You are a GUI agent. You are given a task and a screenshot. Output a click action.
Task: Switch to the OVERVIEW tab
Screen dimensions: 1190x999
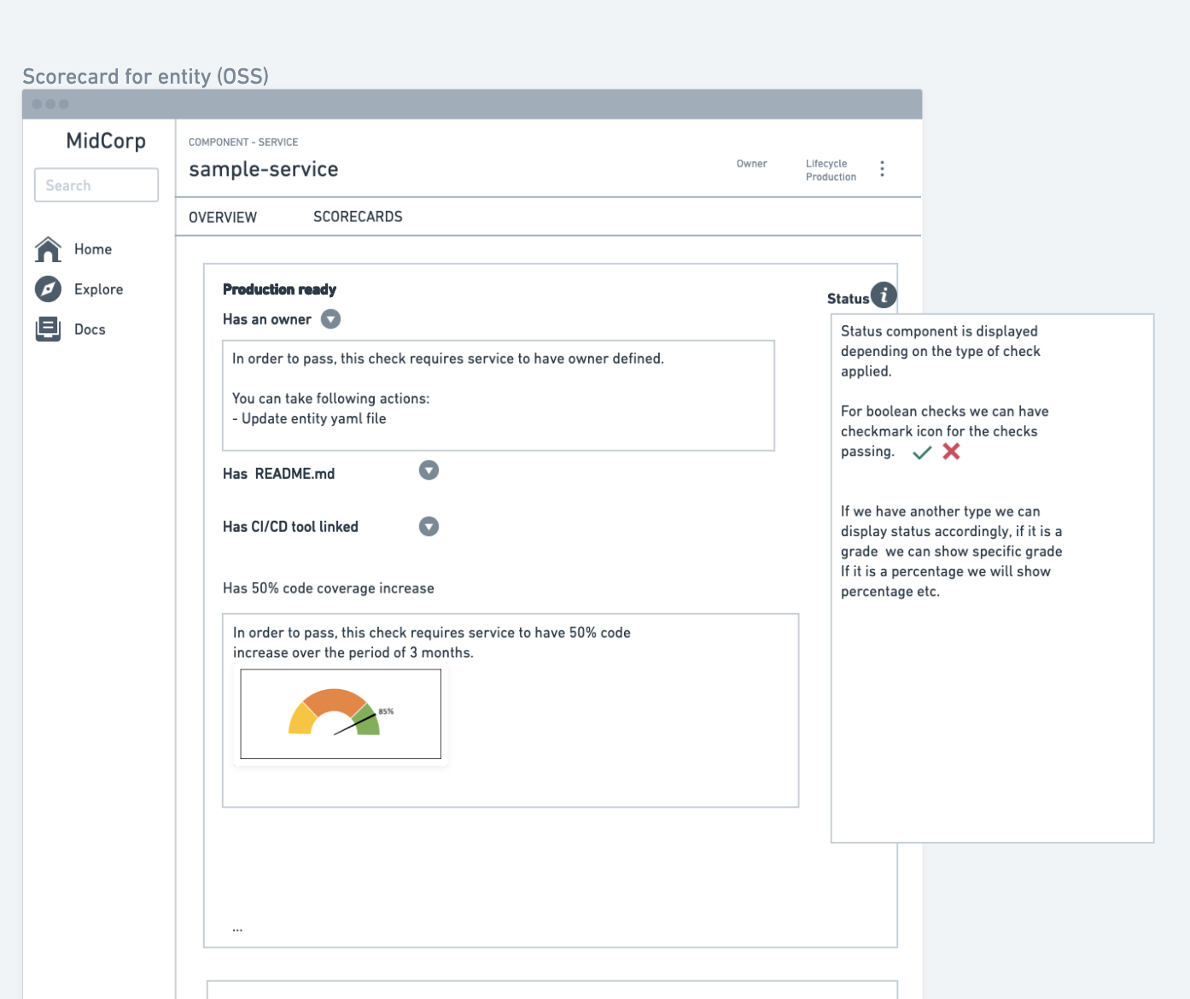(x=223, y=217)
